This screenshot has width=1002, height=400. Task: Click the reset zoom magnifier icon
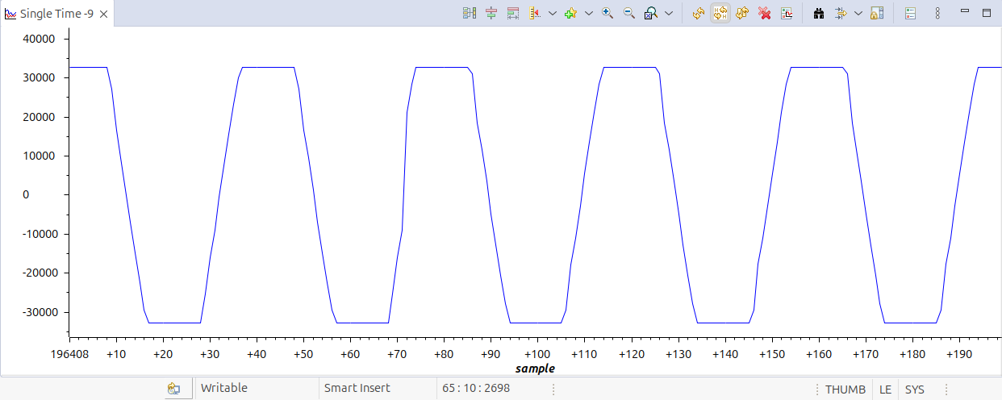[x=650, y=14]
